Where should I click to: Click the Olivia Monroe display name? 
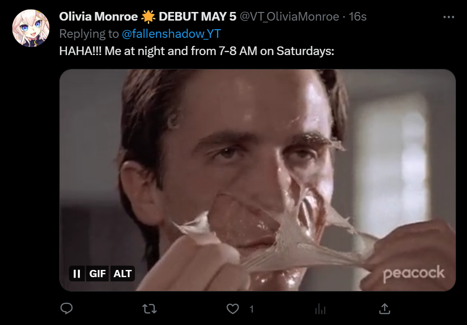coord(98,16)
